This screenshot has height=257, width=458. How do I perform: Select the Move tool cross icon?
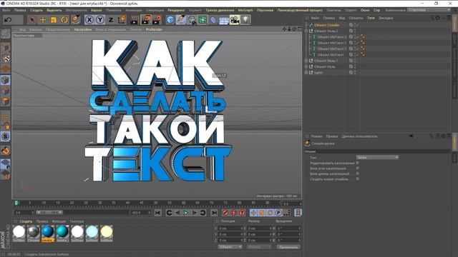[43, 20]
